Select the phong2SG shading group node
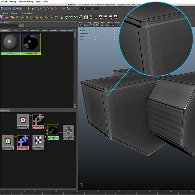Screen dimensions: 195x195 69,130
